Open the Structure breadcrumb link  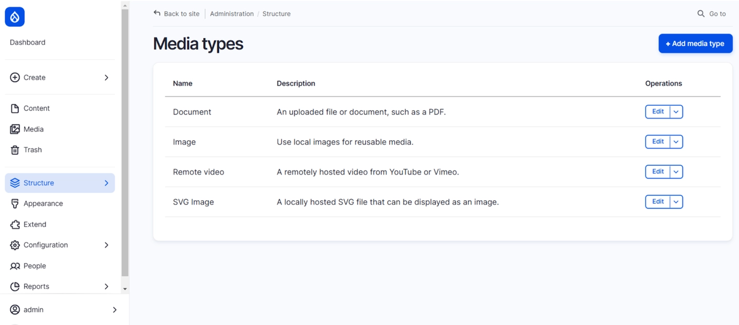[277, 14]
